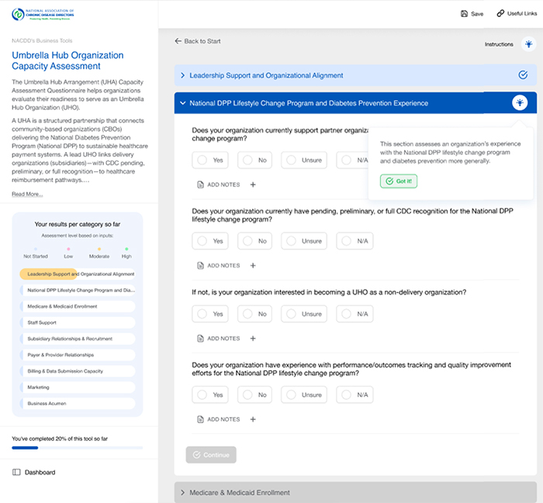
Task: Click the Save disk icon
Action: point(464,14)
